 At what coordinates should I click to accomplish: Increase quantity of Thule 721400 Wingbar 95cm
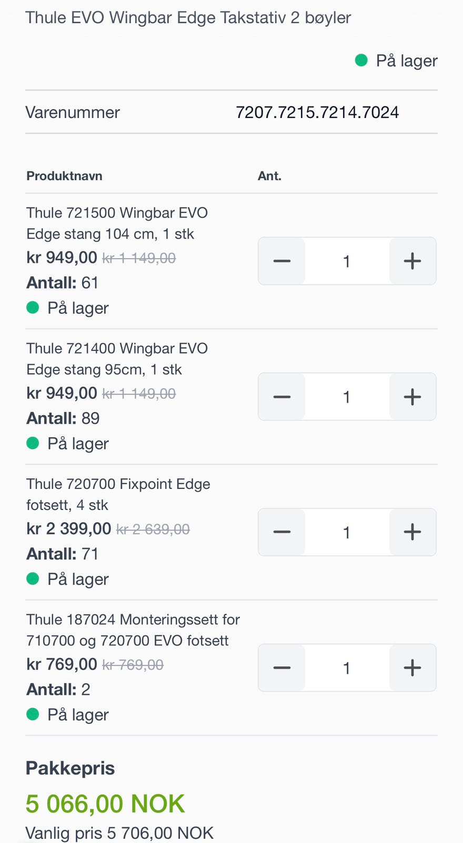412,397
